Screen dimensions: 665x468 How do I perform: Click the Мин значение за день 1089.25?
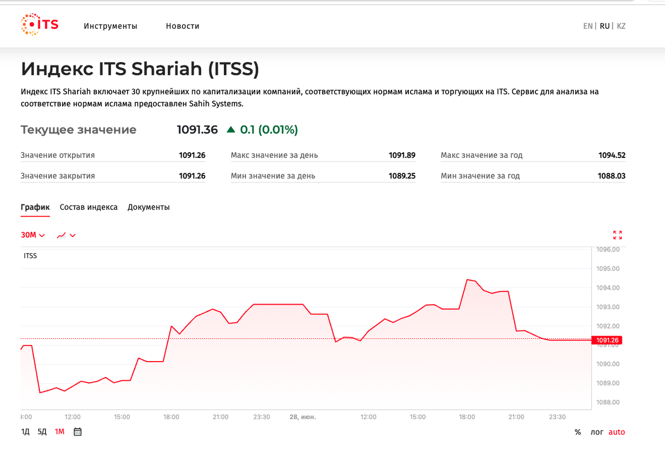[x=402, y=176]
